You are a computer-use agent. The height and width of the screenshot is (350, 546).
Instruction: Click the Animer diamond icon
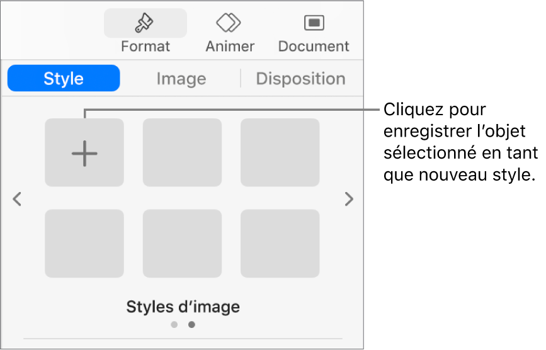pos(229,23)
